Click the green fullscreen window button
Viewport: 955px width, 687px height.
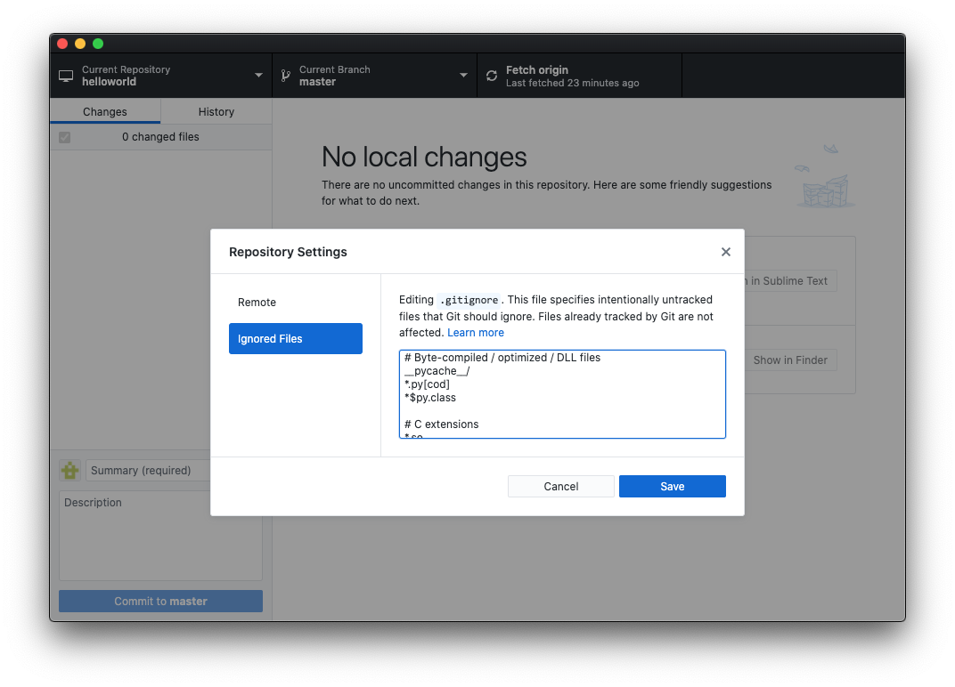click(x=98, y=44)
